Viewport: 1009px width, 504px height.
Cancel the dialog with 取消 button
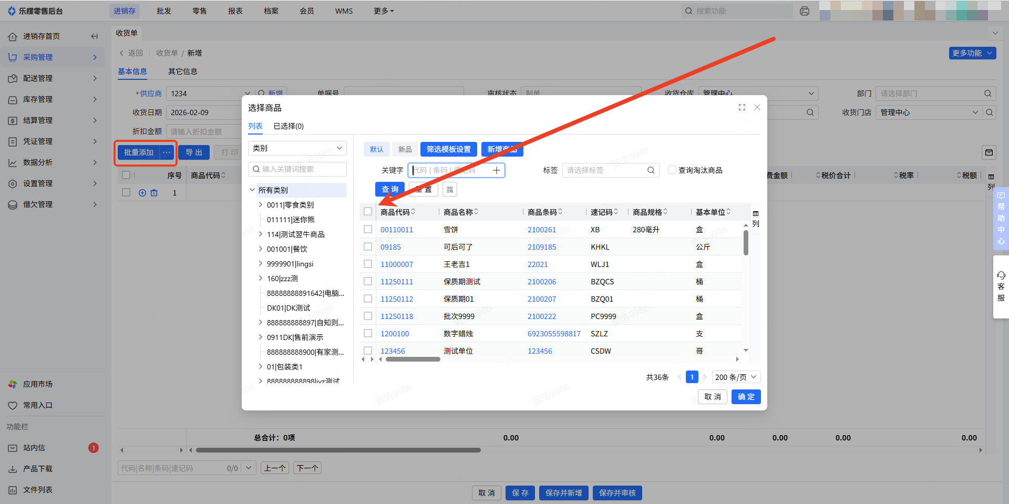click(713, 397)
